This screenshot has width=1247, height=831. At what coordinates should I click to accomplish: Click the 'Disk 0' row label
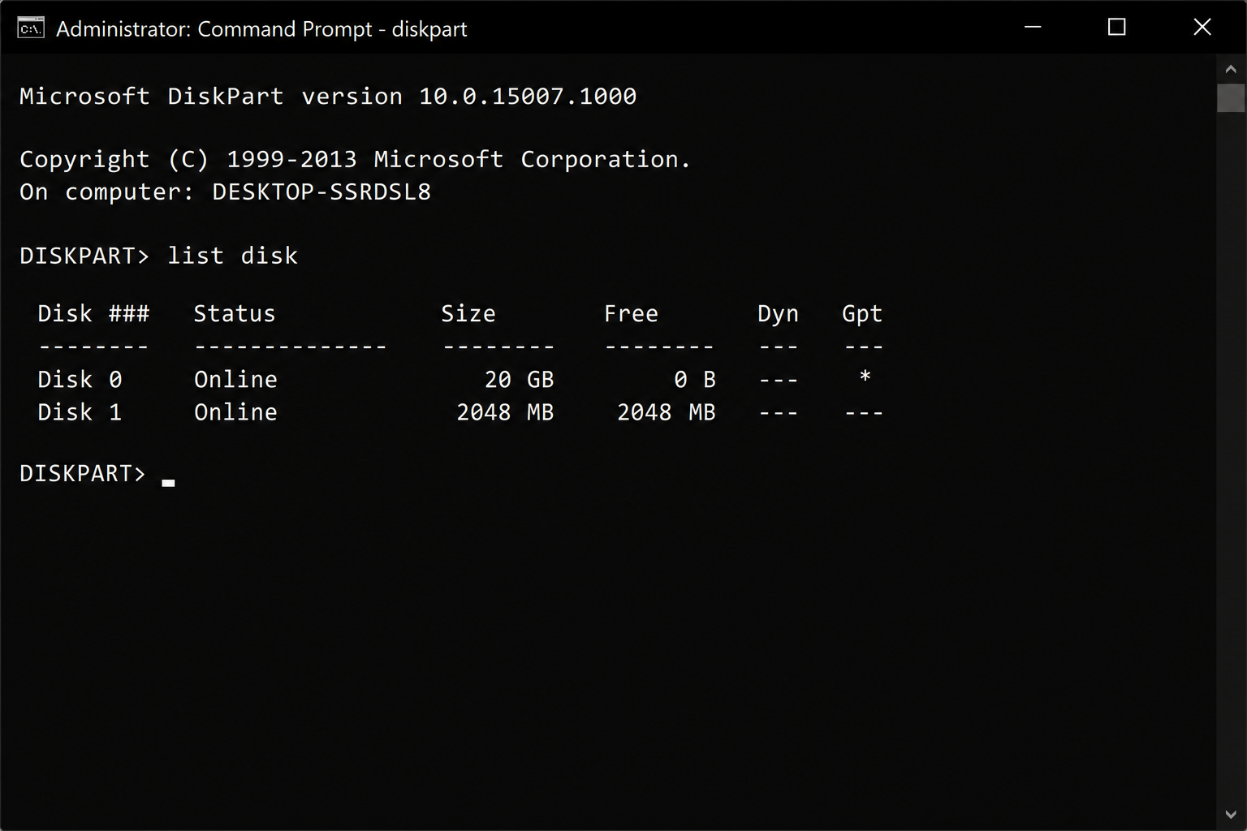(80, 379)
